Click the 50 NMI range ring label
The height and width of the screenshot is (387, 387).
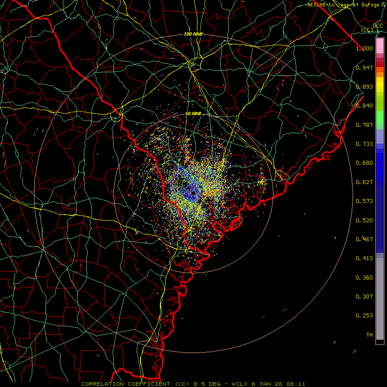193,114
